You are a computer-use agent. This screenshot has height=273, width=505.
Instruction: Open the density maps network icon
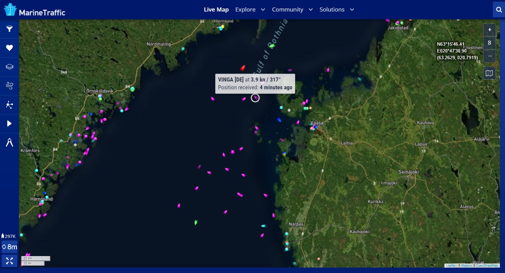(9, 105)
